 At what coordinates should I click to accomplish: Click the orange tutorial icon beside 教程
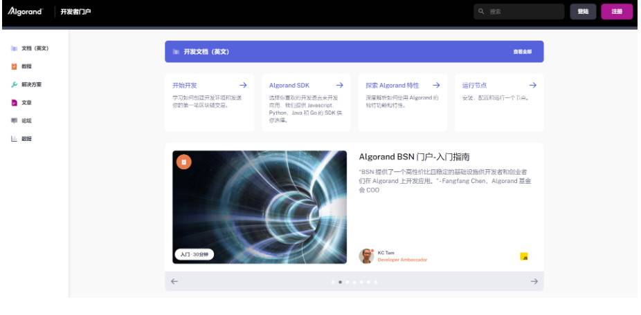click(x=15, y=66)
